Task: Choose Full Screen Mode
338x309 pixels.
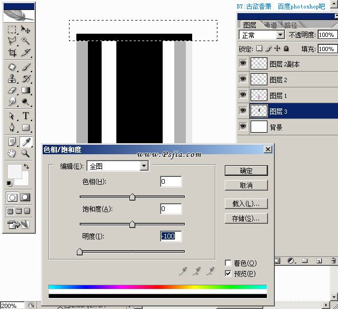Action: [x=27, y=211]
